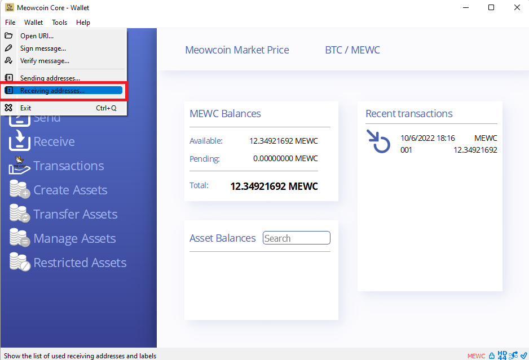Click the synced checkmark status icon
This screenshot has width=529, height=360.
[x=524, y=355]
